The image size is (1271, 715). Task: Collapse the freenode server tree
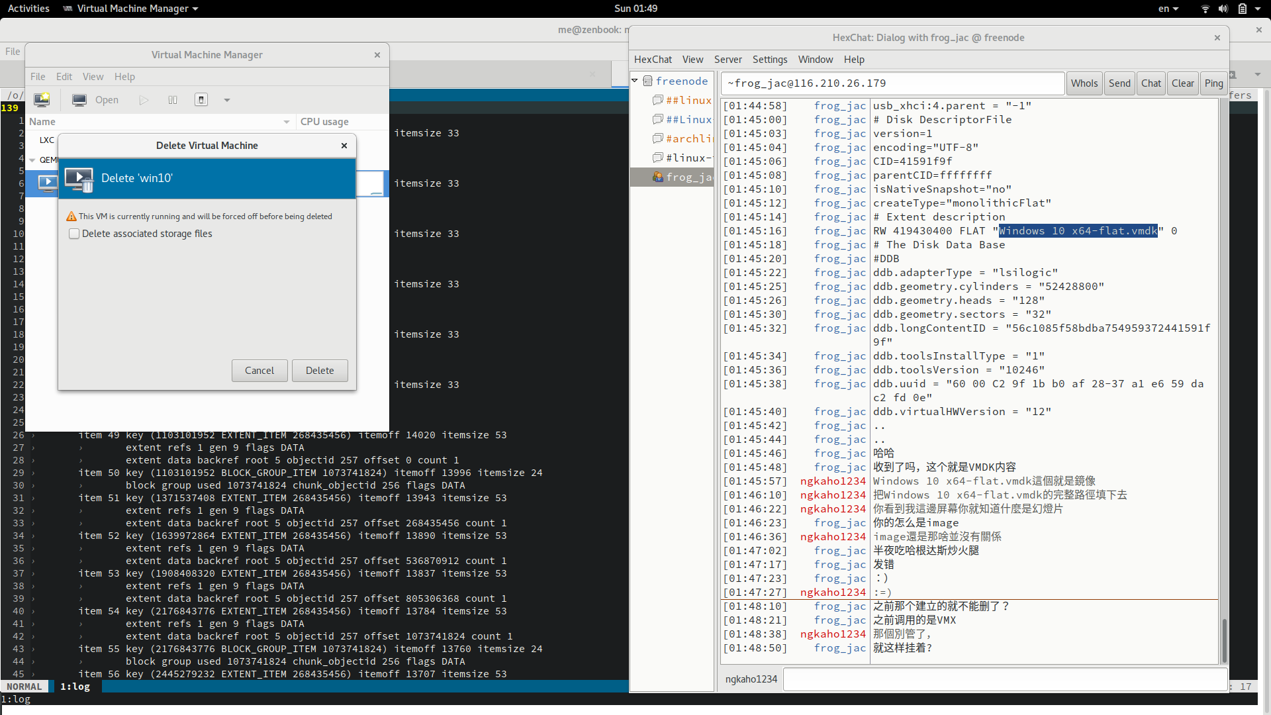click(635, 81)
